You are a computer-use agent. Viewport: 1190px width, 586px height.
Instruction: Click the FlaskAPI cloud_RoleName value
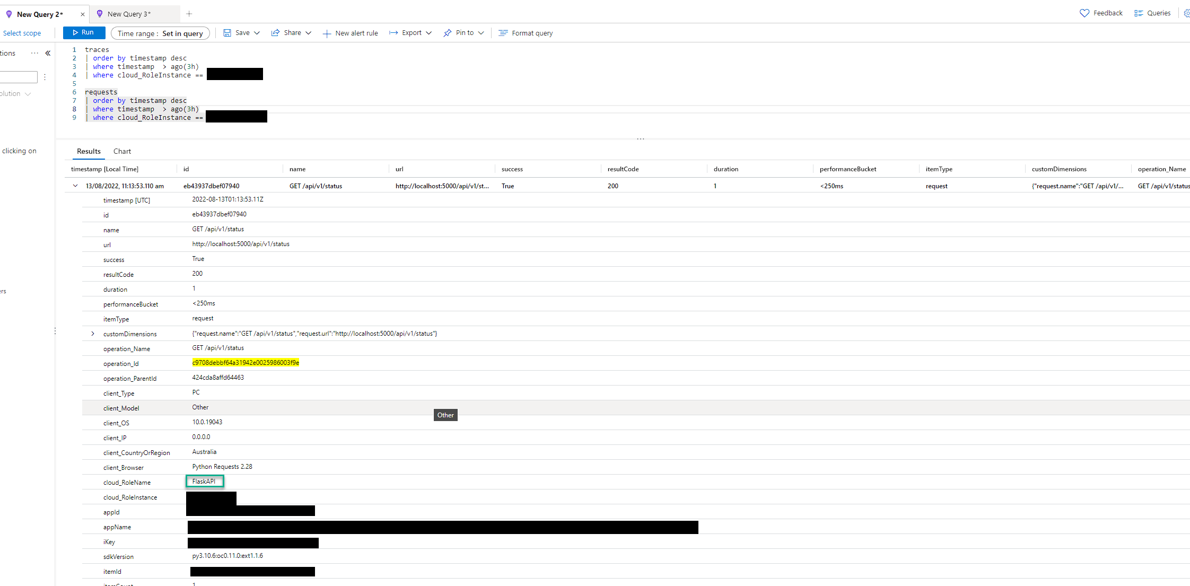click(204, 482)
